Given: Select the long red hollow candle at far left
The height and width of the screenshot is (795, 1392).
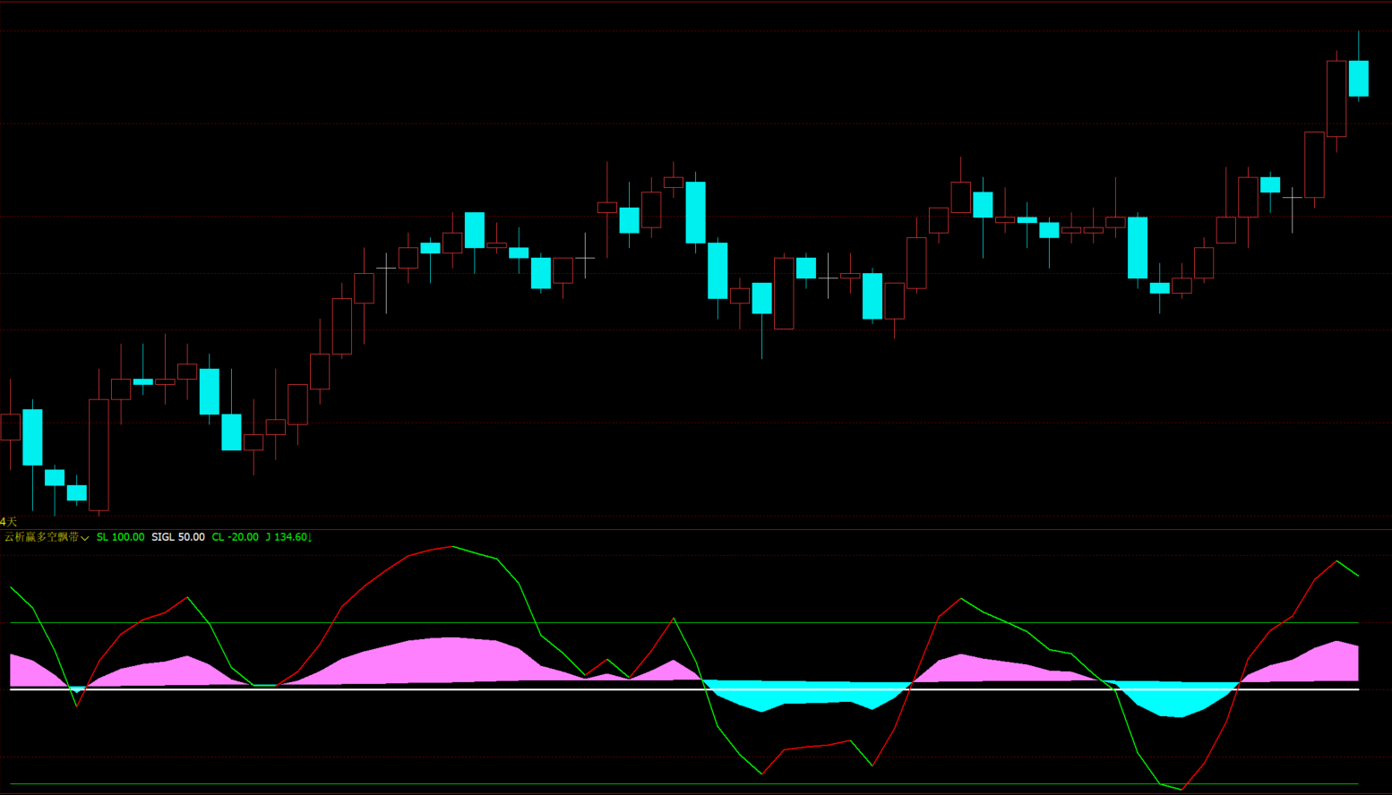Looking at the screenshot, I should click(99, 455).
